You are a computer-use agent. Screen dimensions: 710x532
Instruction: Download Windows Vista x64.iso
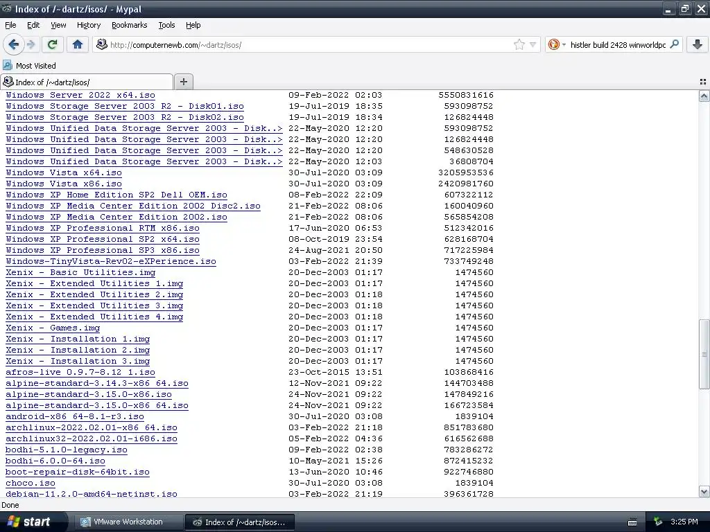click(63, 172)
